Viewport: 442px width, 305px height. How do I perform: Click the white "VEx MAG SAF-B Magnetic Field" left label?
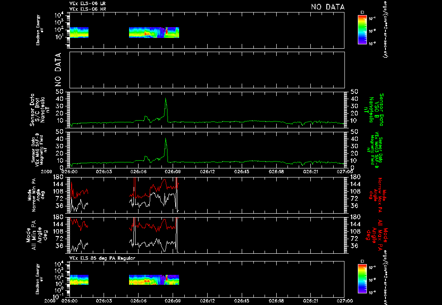39,150
